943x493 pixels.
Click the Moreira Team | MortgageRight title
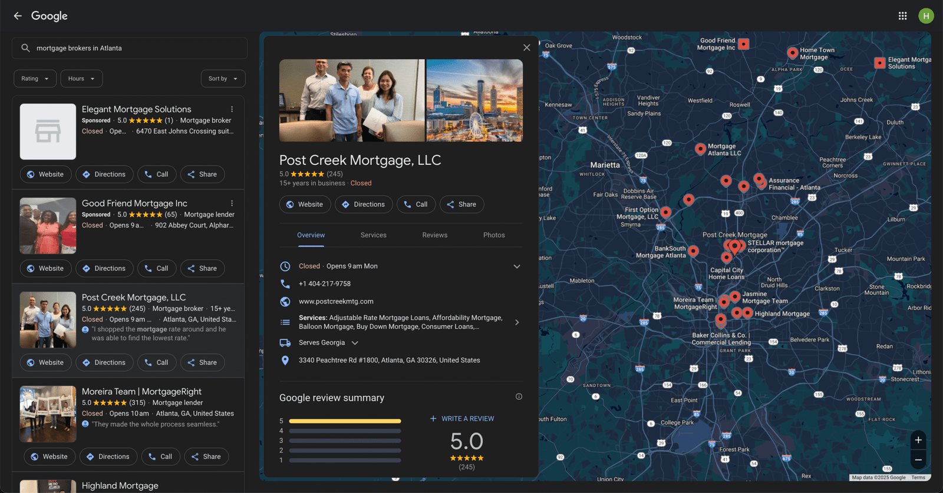click(141, 392)
